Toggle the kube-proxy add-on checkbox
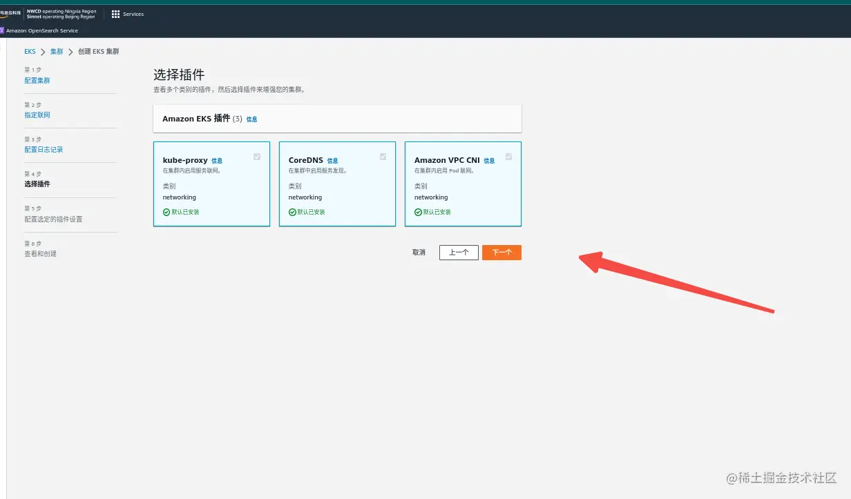The image size is (851, 499). point(257,157)
